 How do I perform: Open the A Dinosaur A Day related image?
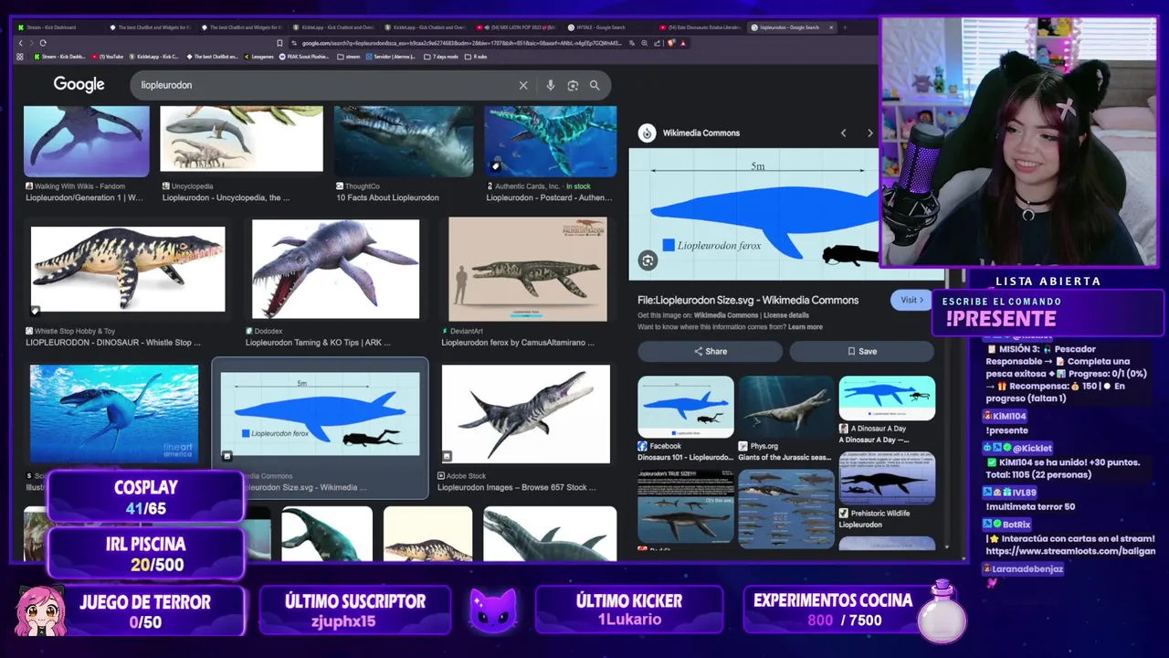click(x=887, y=398)
